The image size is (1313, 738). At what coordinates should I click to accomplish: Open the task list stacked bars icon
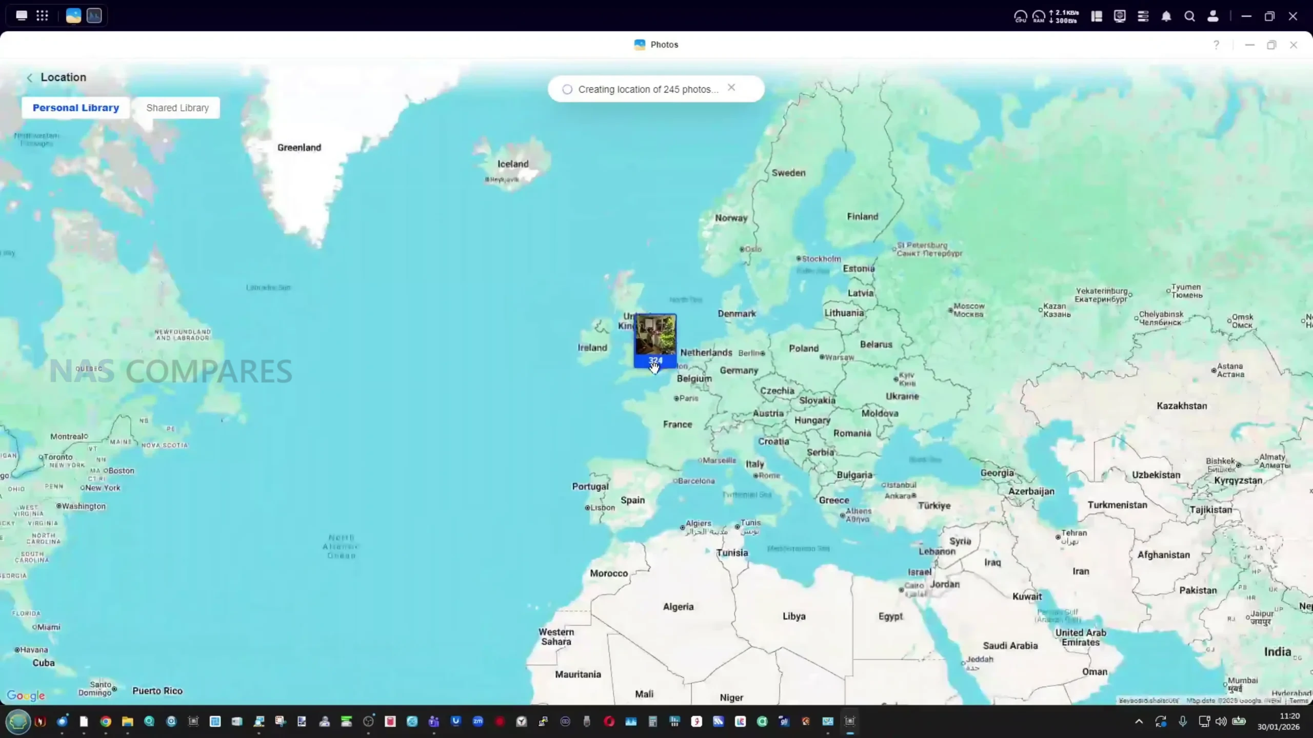click(1143, 16)
